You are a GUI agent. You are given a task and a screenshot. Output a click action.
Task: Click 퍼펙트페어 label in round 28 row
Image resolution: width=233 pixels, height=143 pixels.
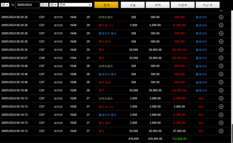point(105,66)
